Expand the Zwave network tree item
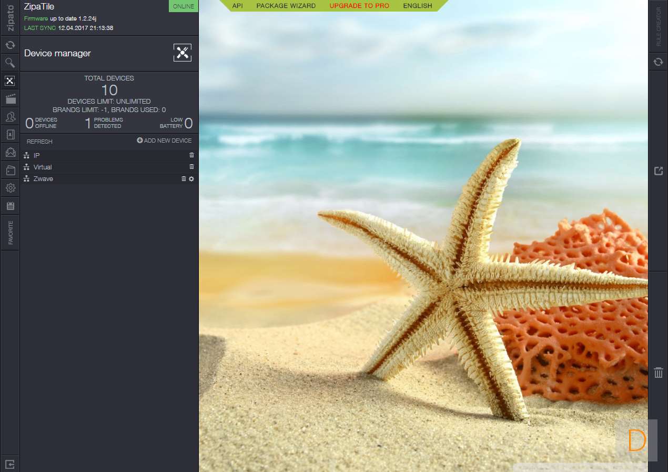 click(43, 179)
